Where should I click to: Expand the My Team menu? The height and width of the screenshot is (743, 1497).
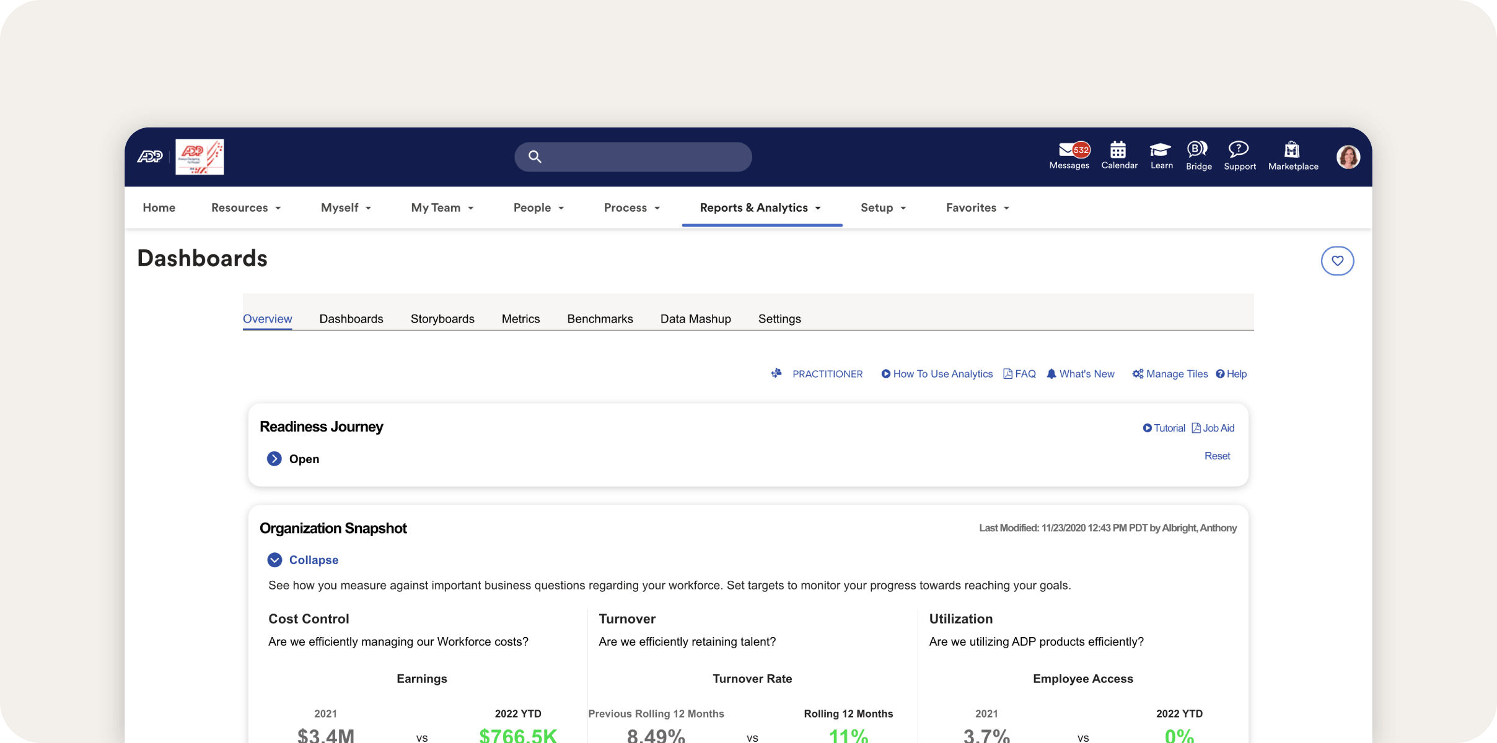(x=441, y=207)
